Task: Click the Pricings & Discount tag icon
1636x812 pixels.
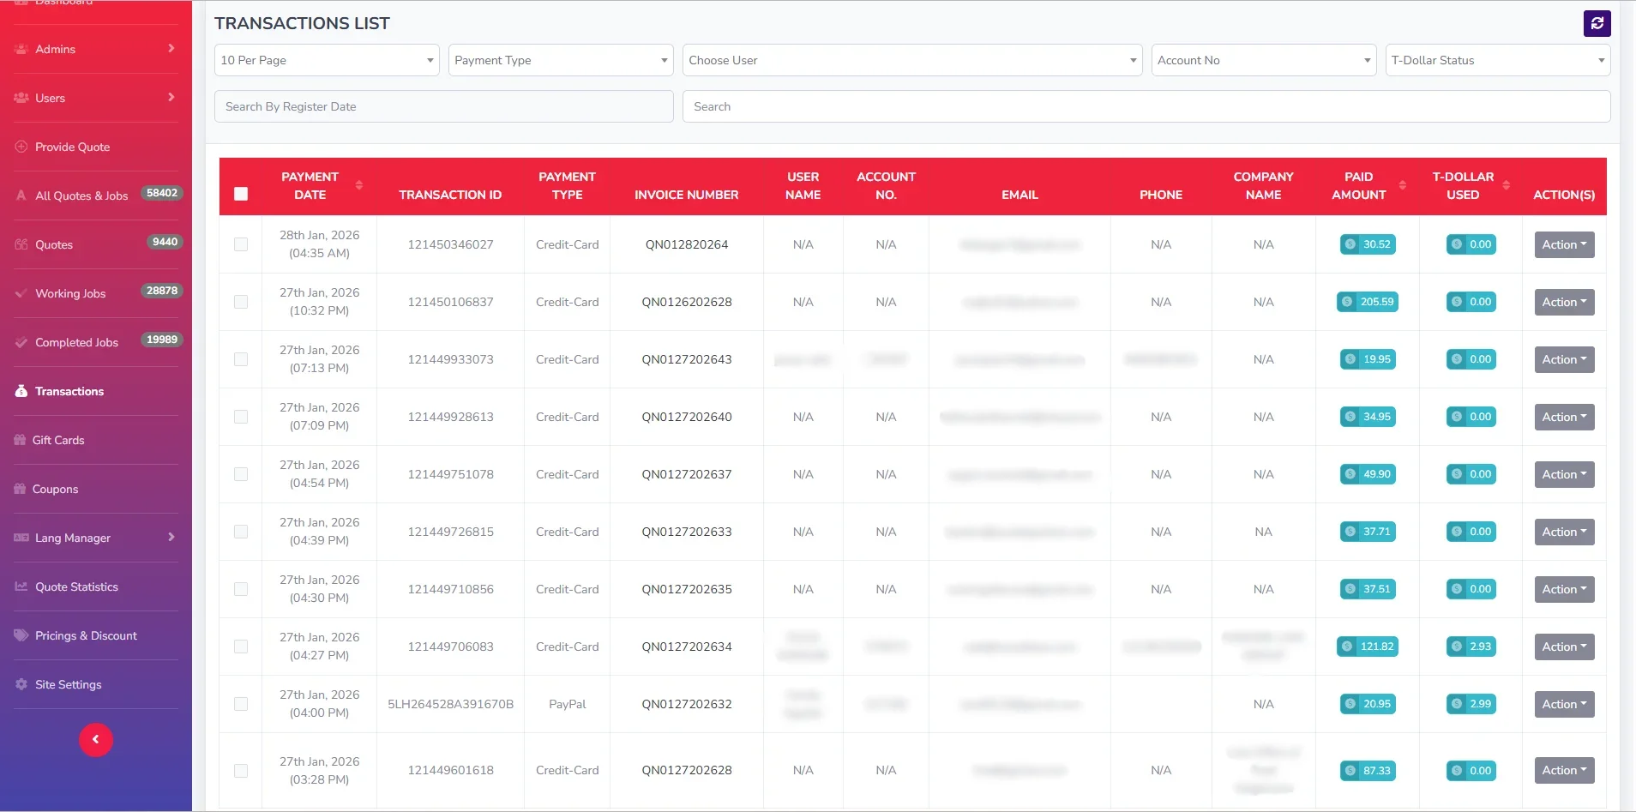Action: click(x=21, y=635)
